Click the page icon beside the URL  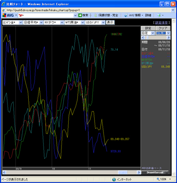tap(4, 10)
